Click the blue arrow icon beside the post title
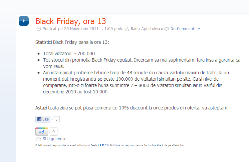249x162 pixels. 23,21
